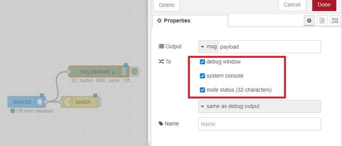This screenshot has width=342, height=146.
Task: Click the 'Off short released' status text
Action: (34, 111)
